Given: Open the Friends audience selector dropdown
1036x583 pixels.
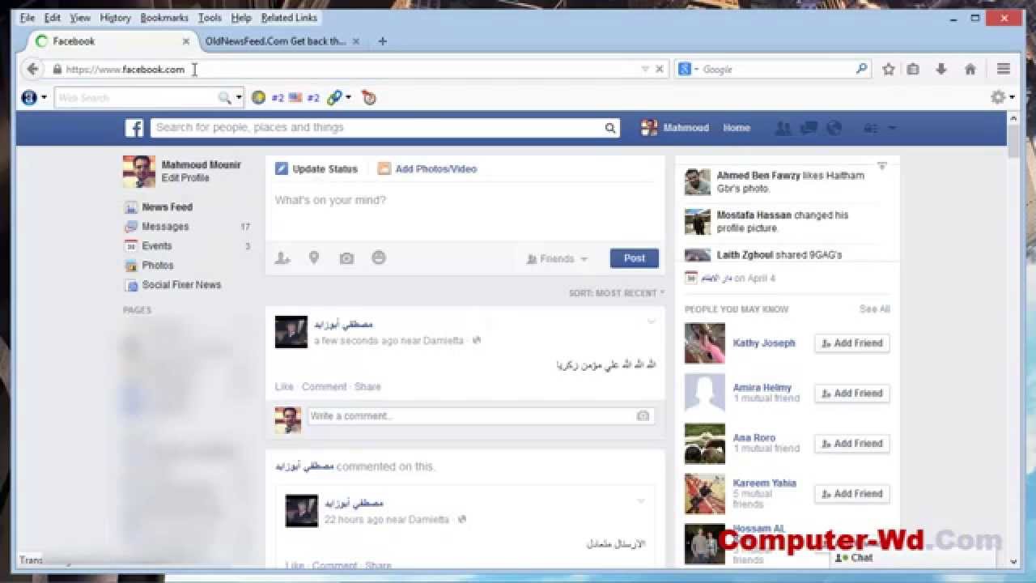Looking at the screenshot, I should [x=557, y=259].
